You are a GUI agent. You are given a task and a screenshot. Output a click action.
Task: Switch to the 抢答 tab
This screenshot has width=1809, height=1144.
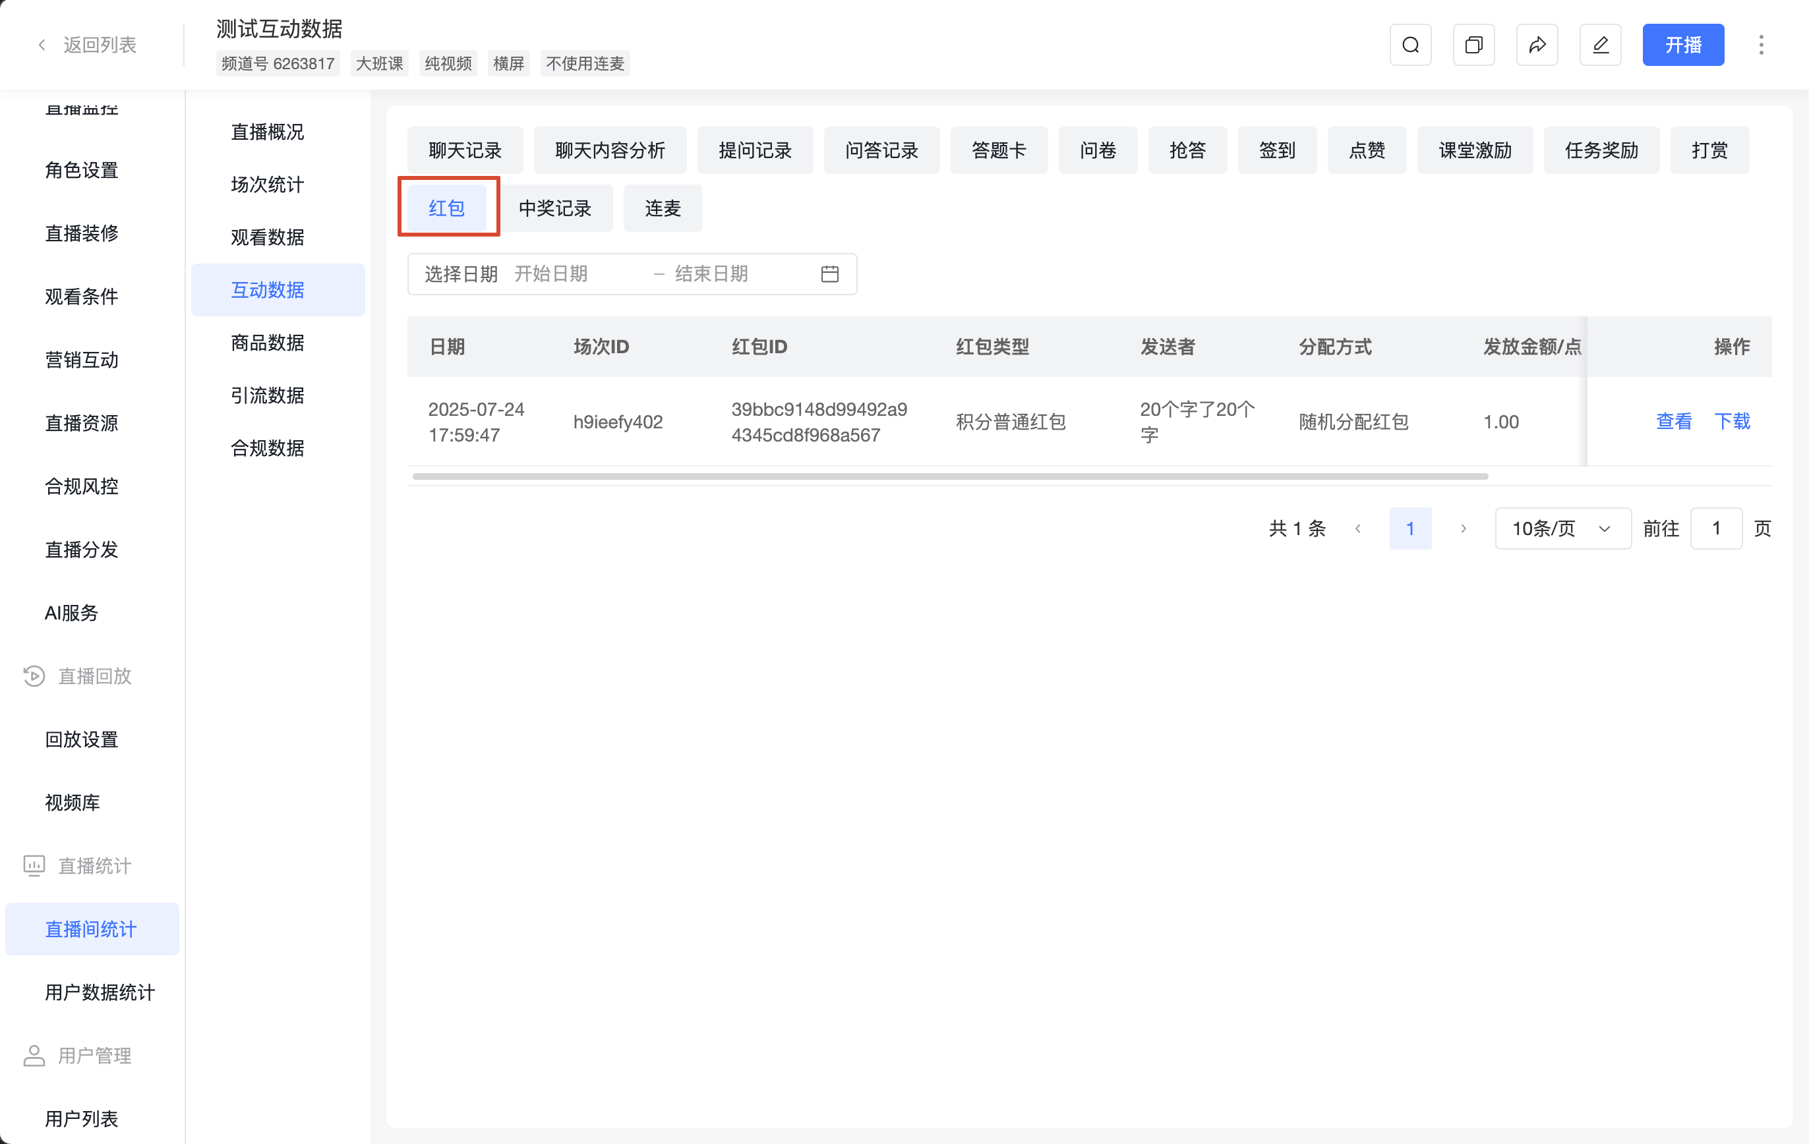1187,150
